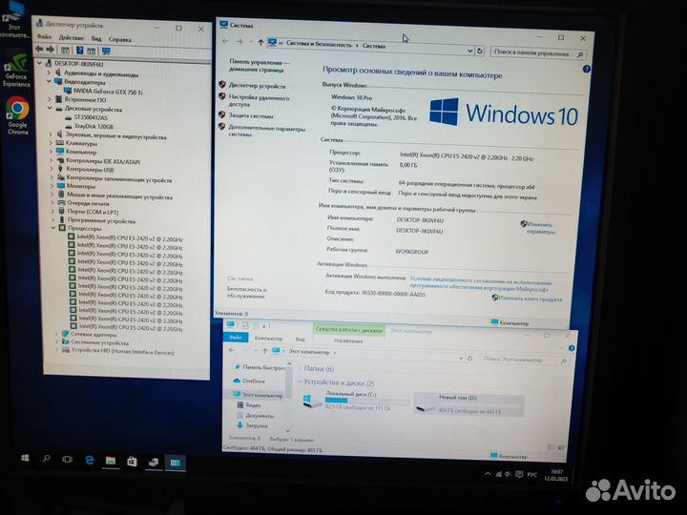Open File Explorer from taskbar
Screen dimensions: 687x515
click(x=111, y=461)
